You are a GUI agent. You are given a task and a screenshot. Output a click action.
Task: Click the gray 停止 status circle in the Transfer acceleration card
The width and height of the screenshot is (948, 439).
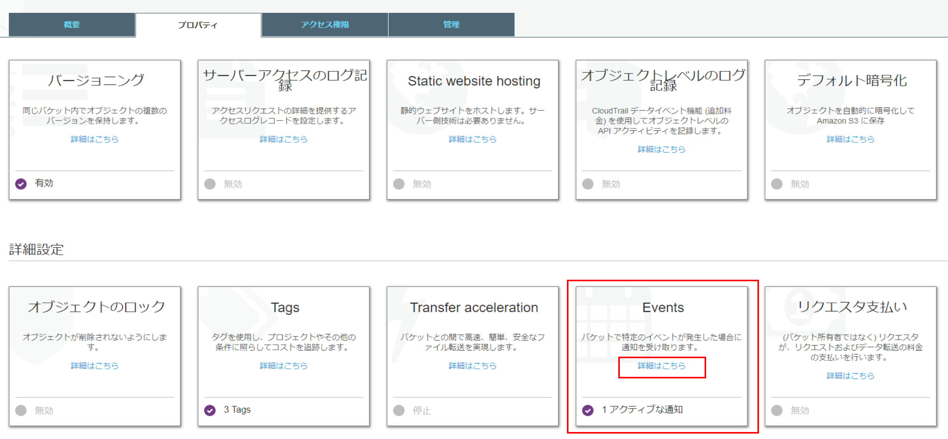click(399, 410)
